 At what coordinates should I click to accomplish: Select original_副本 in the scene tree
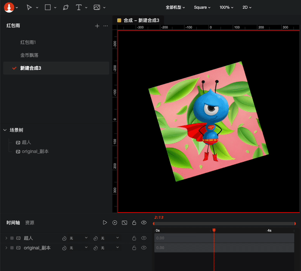point(35,151)
